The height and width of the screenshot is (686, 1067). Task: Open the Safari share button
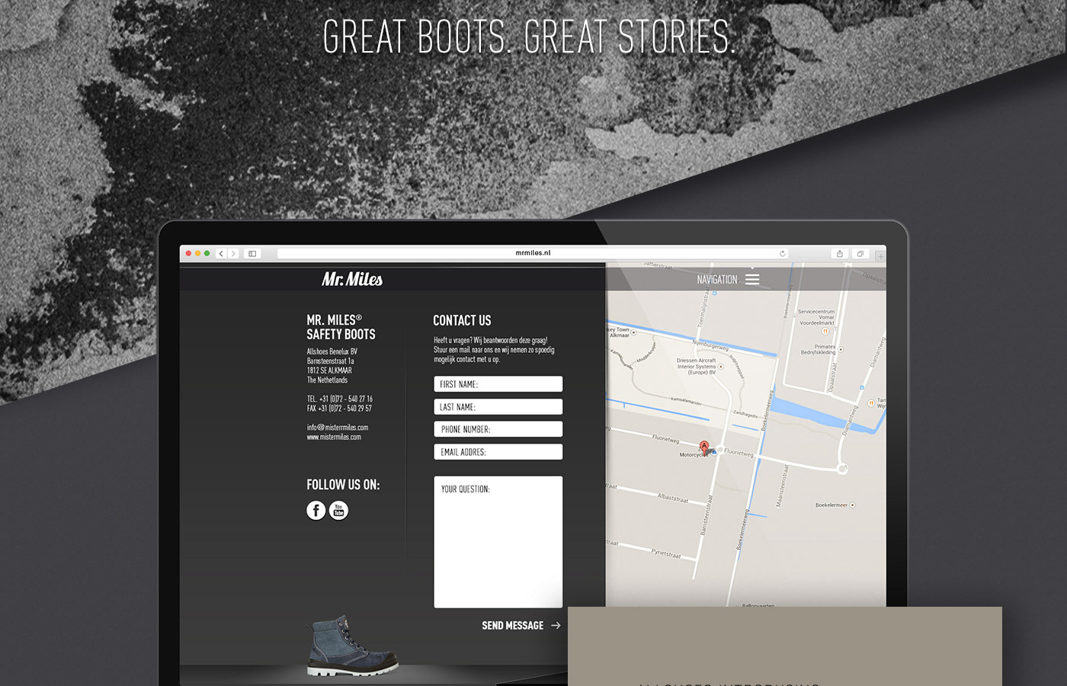839,254
